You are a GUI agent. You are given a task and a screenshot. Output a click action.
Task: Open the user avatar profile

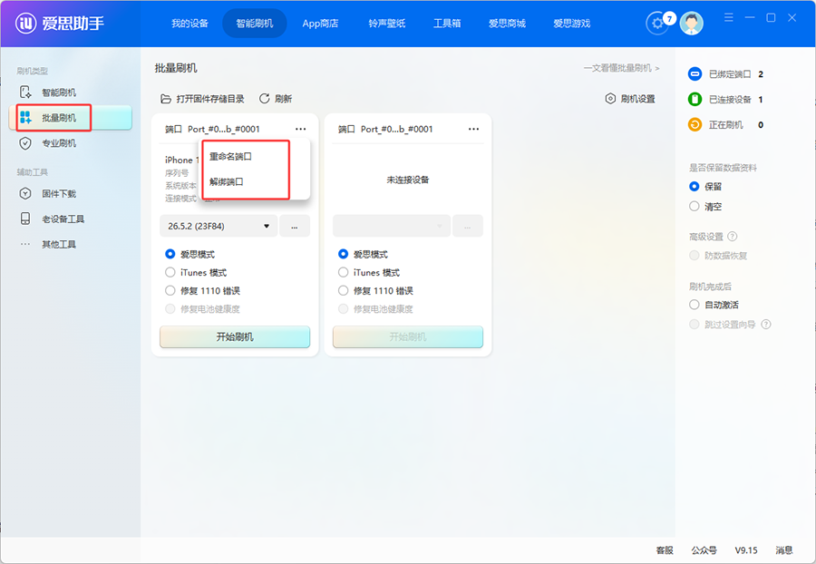pos(692,24)
